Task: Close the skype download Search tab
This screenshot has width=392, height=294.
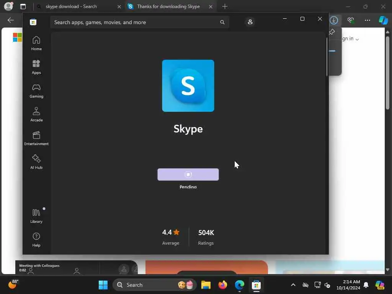Action: [119, 7]
